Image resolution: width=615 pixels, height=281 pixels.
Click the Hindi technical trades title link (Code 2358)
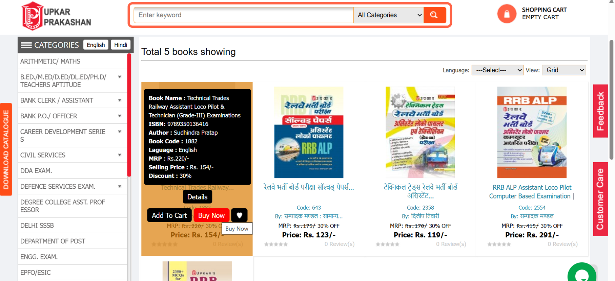tap(420, 191)
